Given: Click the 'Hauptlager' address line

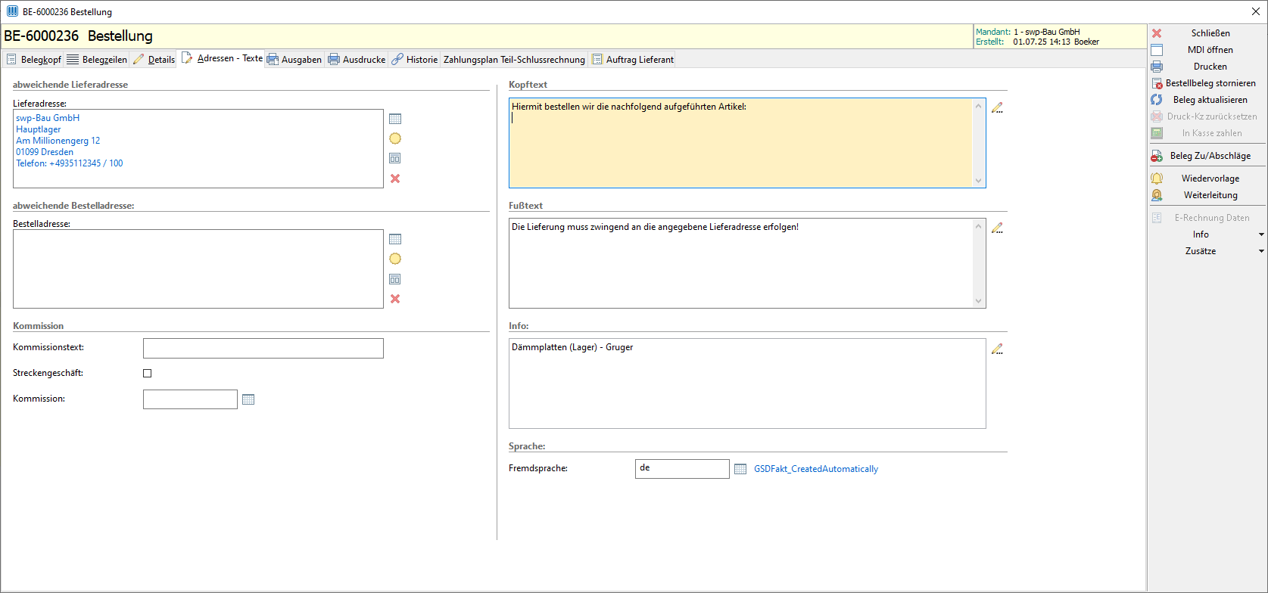Looking at the screenshot, I should point(39,129).
